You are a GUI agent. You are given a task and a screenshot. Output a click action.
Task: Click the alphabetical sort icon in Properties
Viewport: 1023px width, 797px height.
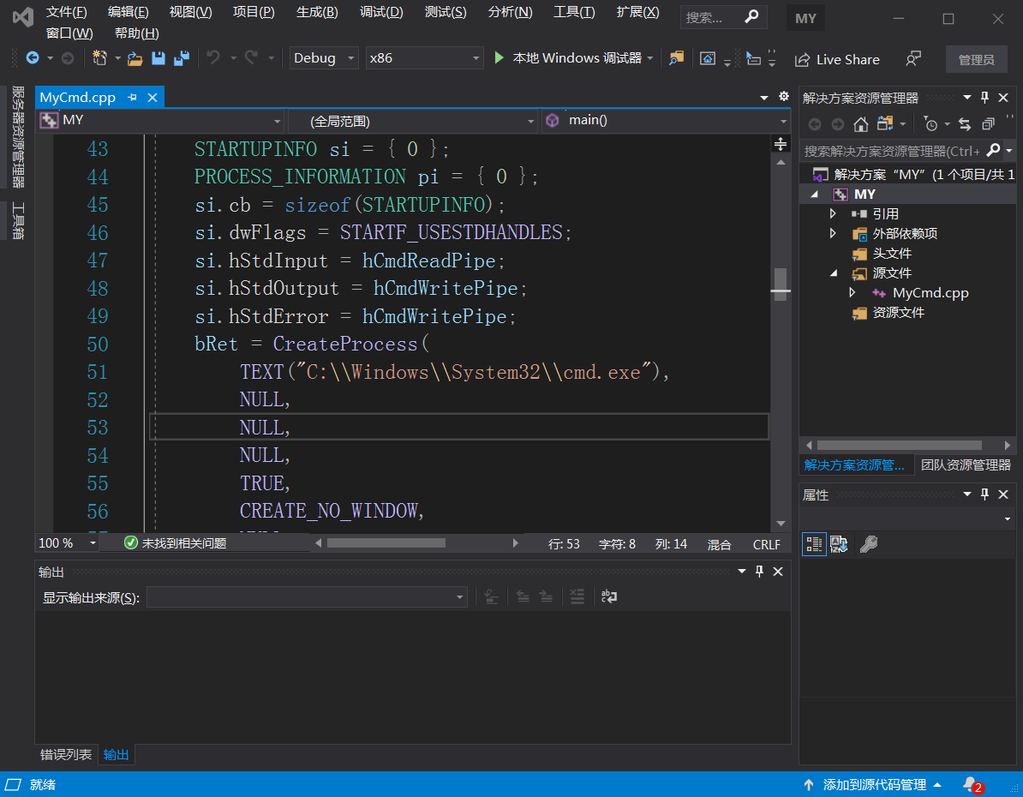pos(839,543)
